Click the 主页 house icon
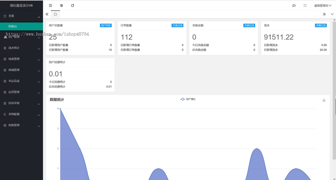The image size is (336, 180). click(5, 16)
